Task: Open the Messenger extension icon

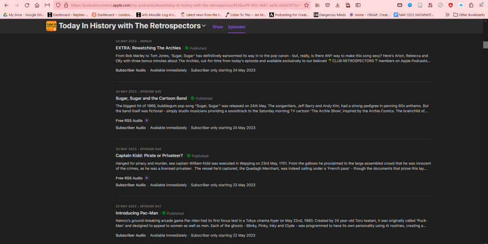Action: 410,5
